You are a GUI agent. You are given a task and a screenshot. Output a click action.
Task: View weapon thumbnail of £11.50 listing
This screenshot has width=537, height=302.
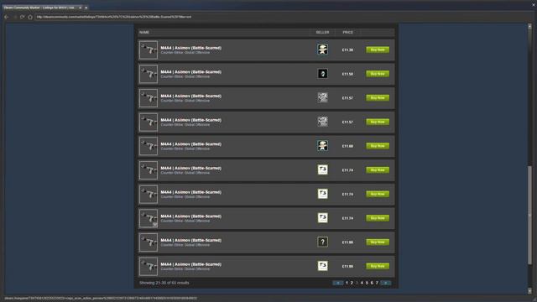pyautogui.click(x=149, y=74)
